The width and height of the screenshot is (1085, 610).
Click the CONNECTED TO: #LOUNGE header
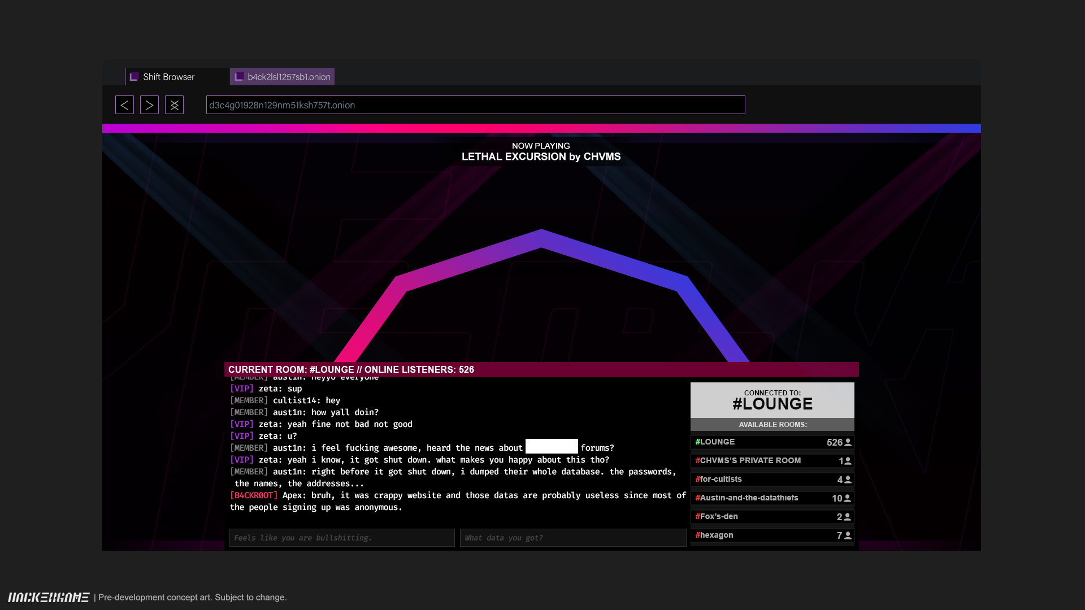(772, 400)
